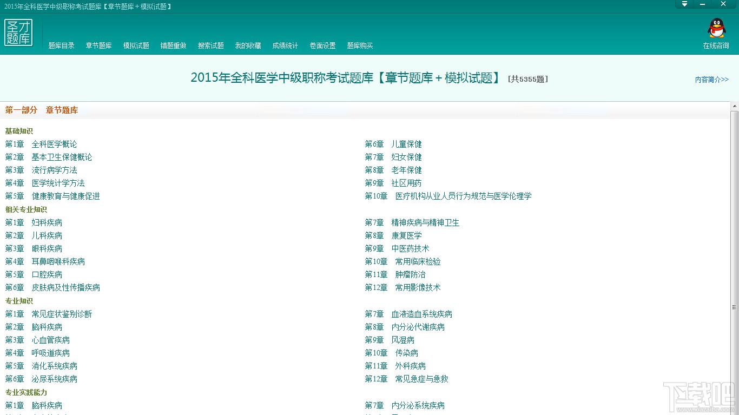Open the title bar dropdown menu icon
739x415 pixels.
point(684,4)
